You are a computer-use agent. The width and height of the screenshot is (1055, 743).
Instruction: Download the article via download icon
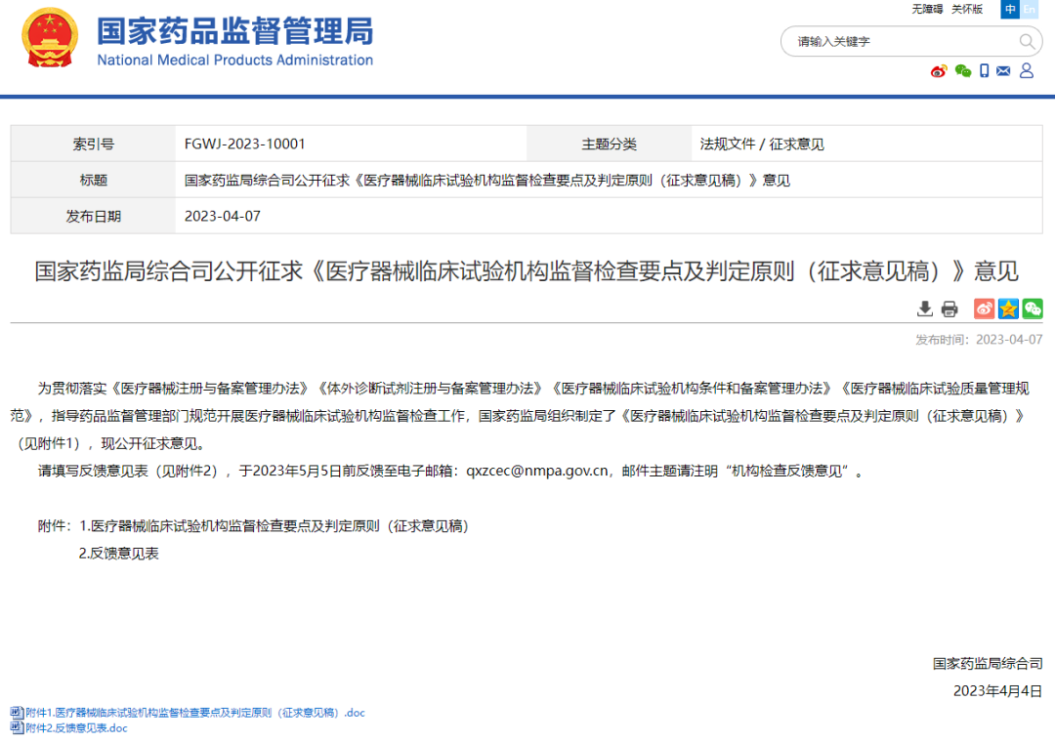(x=924, y=309)
